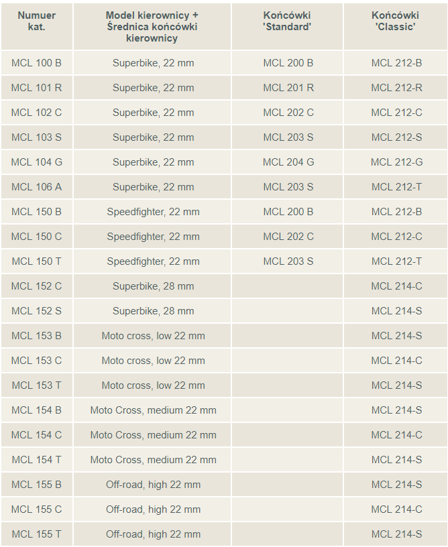Click catalog number MCL 104 G

point(37,162)
